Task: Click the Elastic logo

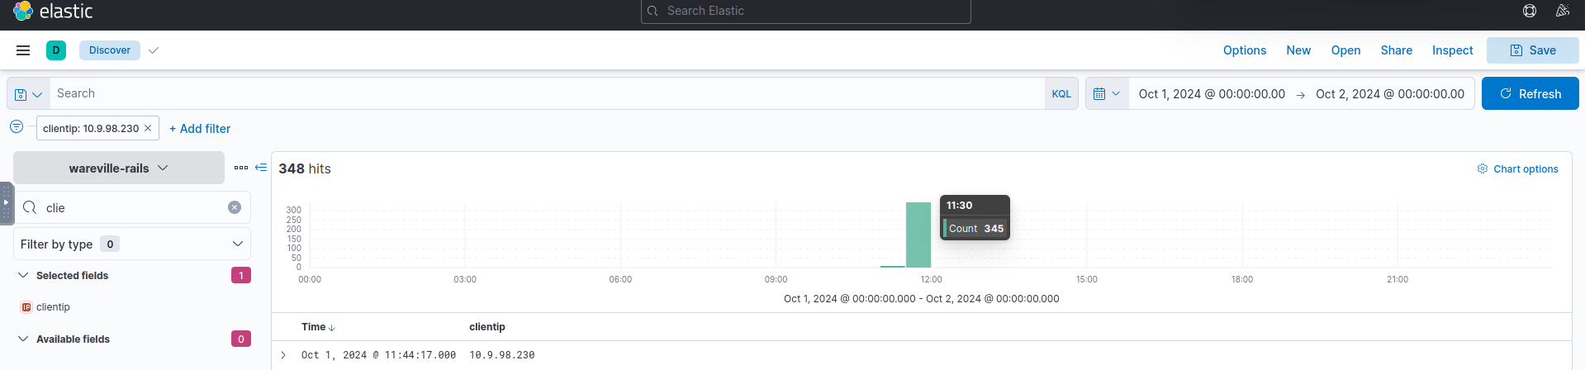Action: click(23, 11)
